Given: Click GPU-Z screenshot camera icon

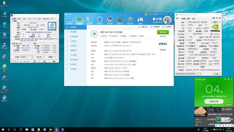Looking at the screenshot, I should [214, 18].
